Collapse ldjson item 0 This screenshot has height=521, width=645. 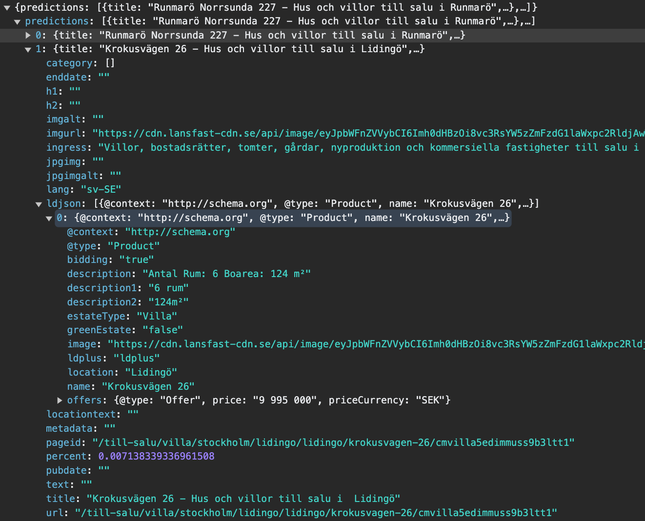[49, 218]
